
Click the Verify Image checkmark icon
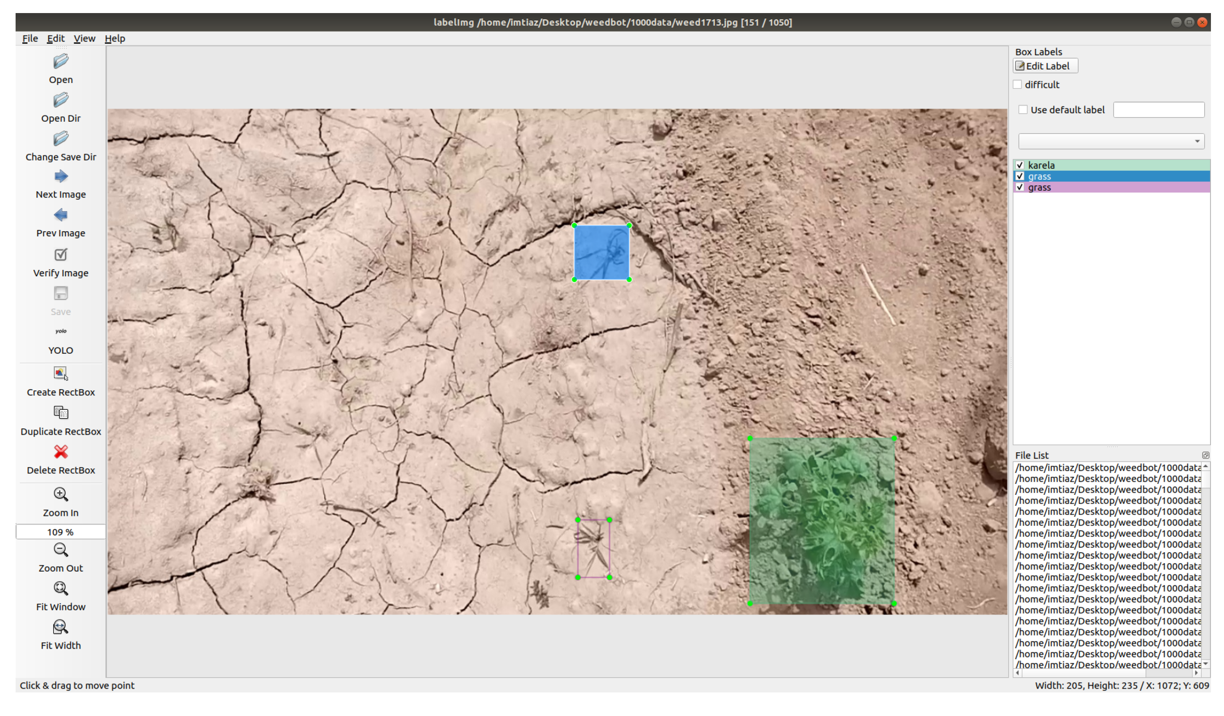[61, 255]
